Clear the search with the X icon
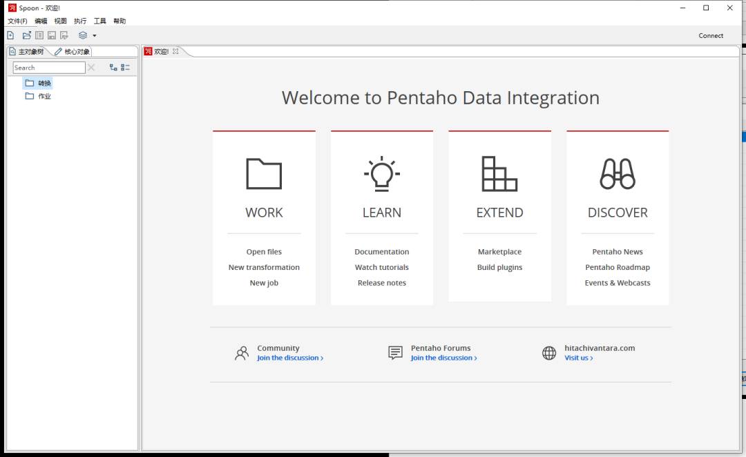Image resolution: width=746 pixels, height=457 pixels. point(91,68)
